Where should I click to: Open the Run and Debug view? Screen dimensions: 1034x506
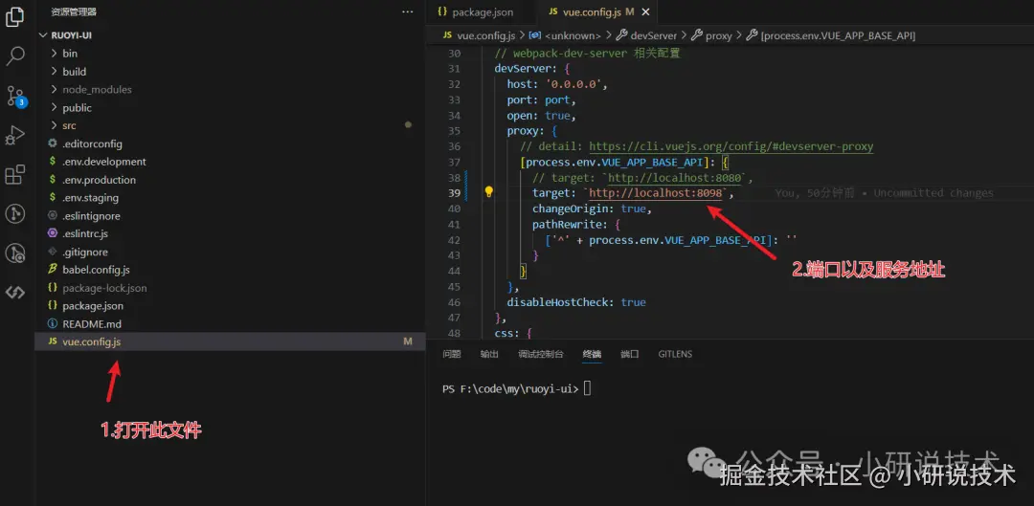[x=15, y=136]
